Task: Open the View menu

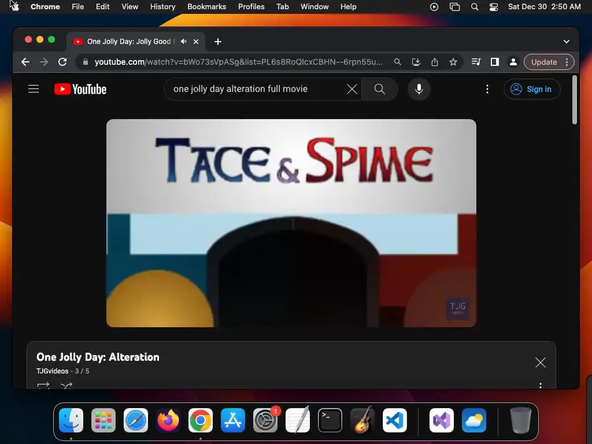Action: (129, 6)
